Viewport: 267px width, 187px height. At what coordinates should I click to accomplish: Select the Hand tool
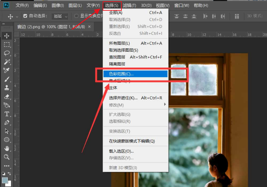point(7,149)
